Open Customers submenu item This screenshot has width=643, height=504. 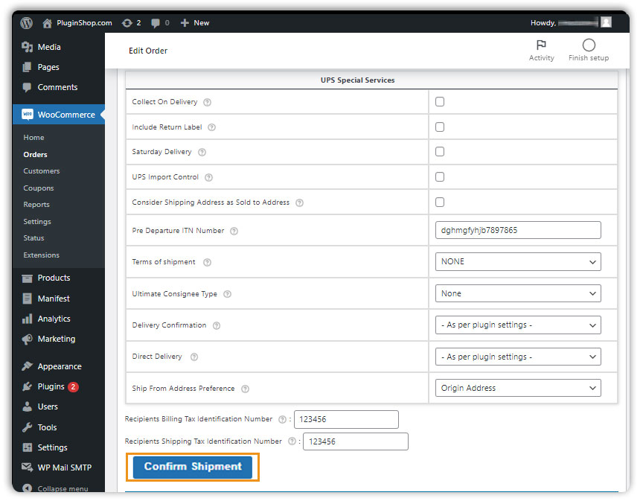tap(42, 171)
